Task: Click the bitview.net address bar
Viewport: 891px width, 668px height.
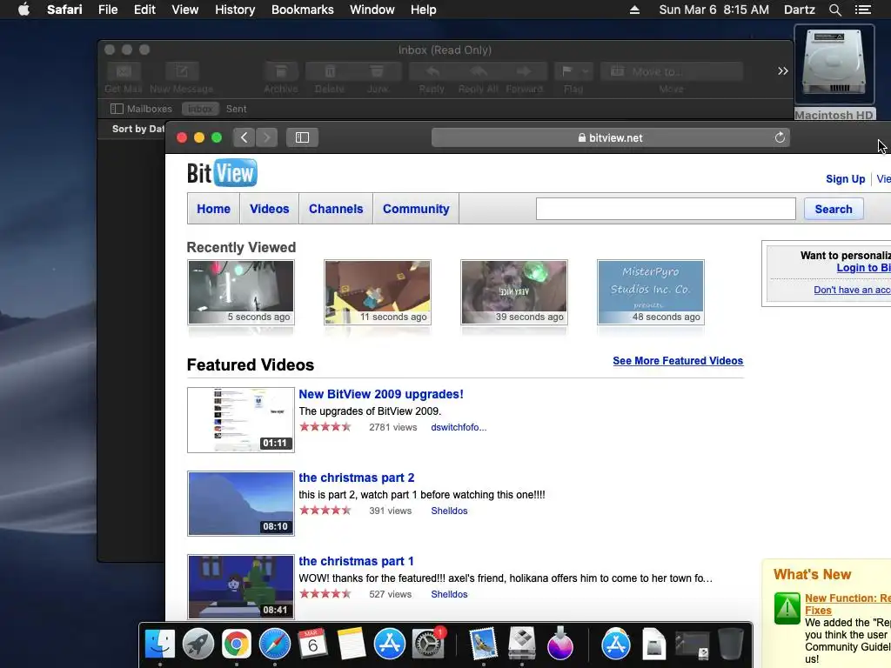Action: coord(610,137)
